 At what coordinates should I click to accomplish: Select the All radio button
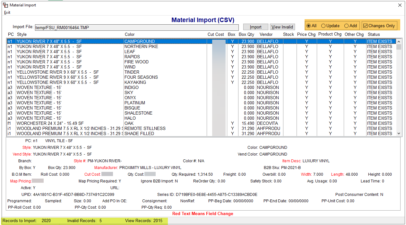click(x=311, y=26)
